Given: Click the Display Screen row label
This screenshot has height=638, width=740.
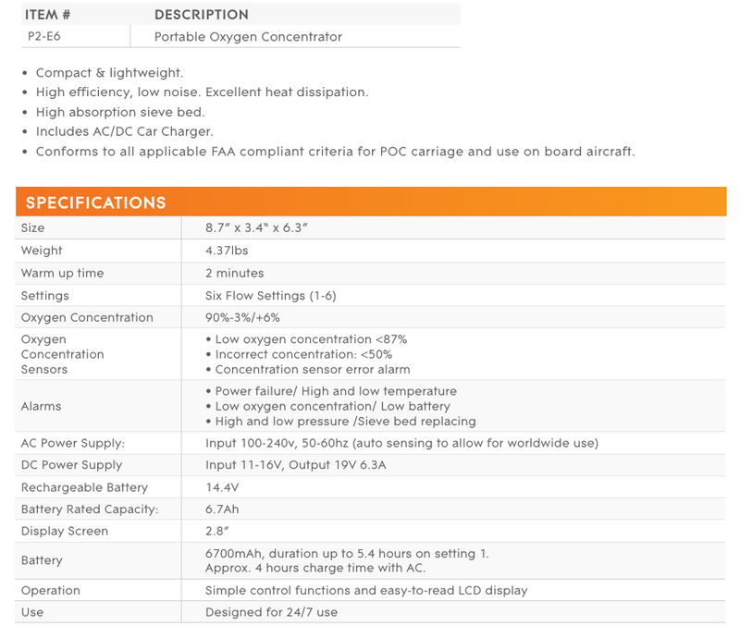Looking at the screenshot, I should 65,531.
